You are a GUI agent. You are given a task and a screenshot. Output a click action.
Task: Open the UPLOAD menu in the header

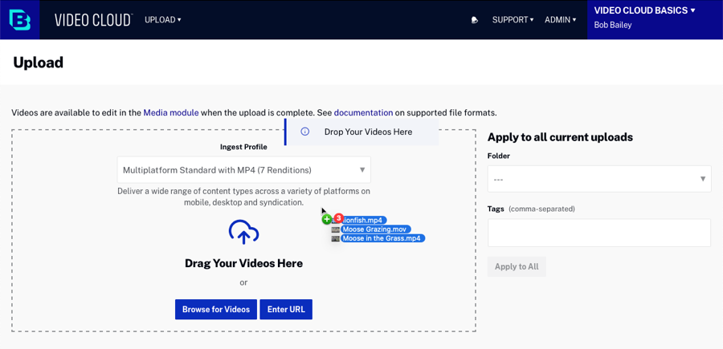[x=162, y=20]
